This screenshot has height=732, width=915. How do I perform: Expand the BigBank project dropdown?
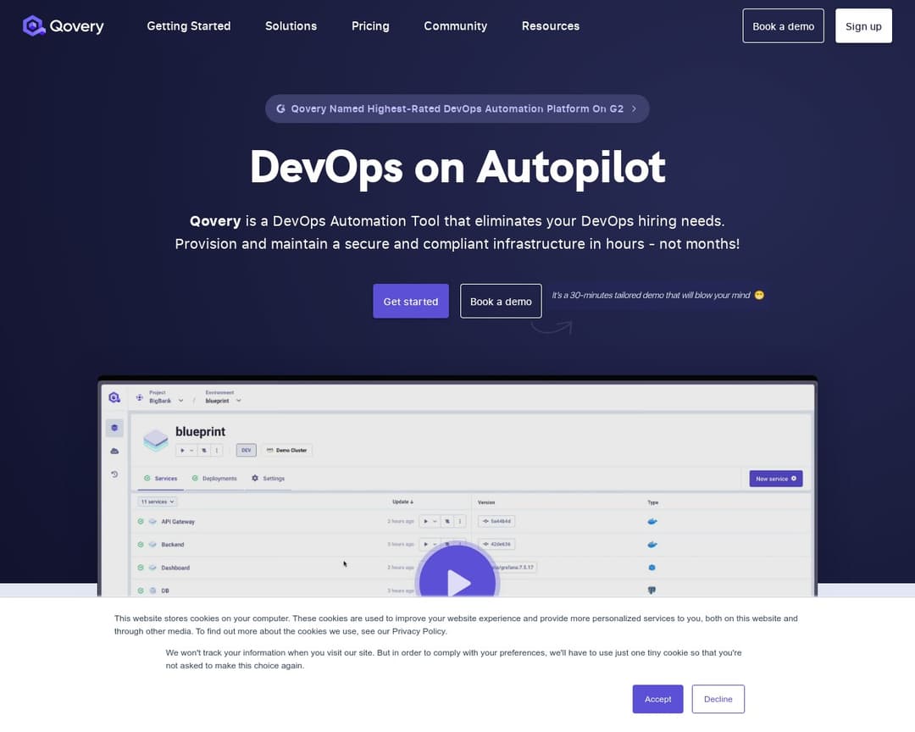(180, 401)
